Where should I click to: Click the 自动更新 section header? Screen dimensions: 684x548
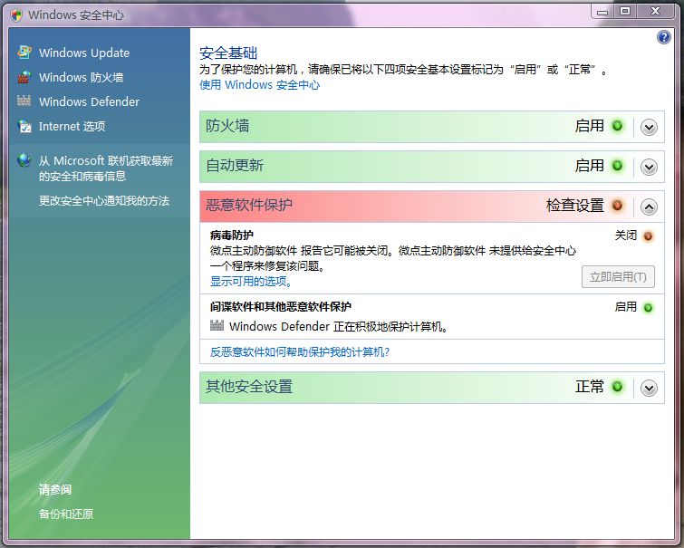pos(432,167)
